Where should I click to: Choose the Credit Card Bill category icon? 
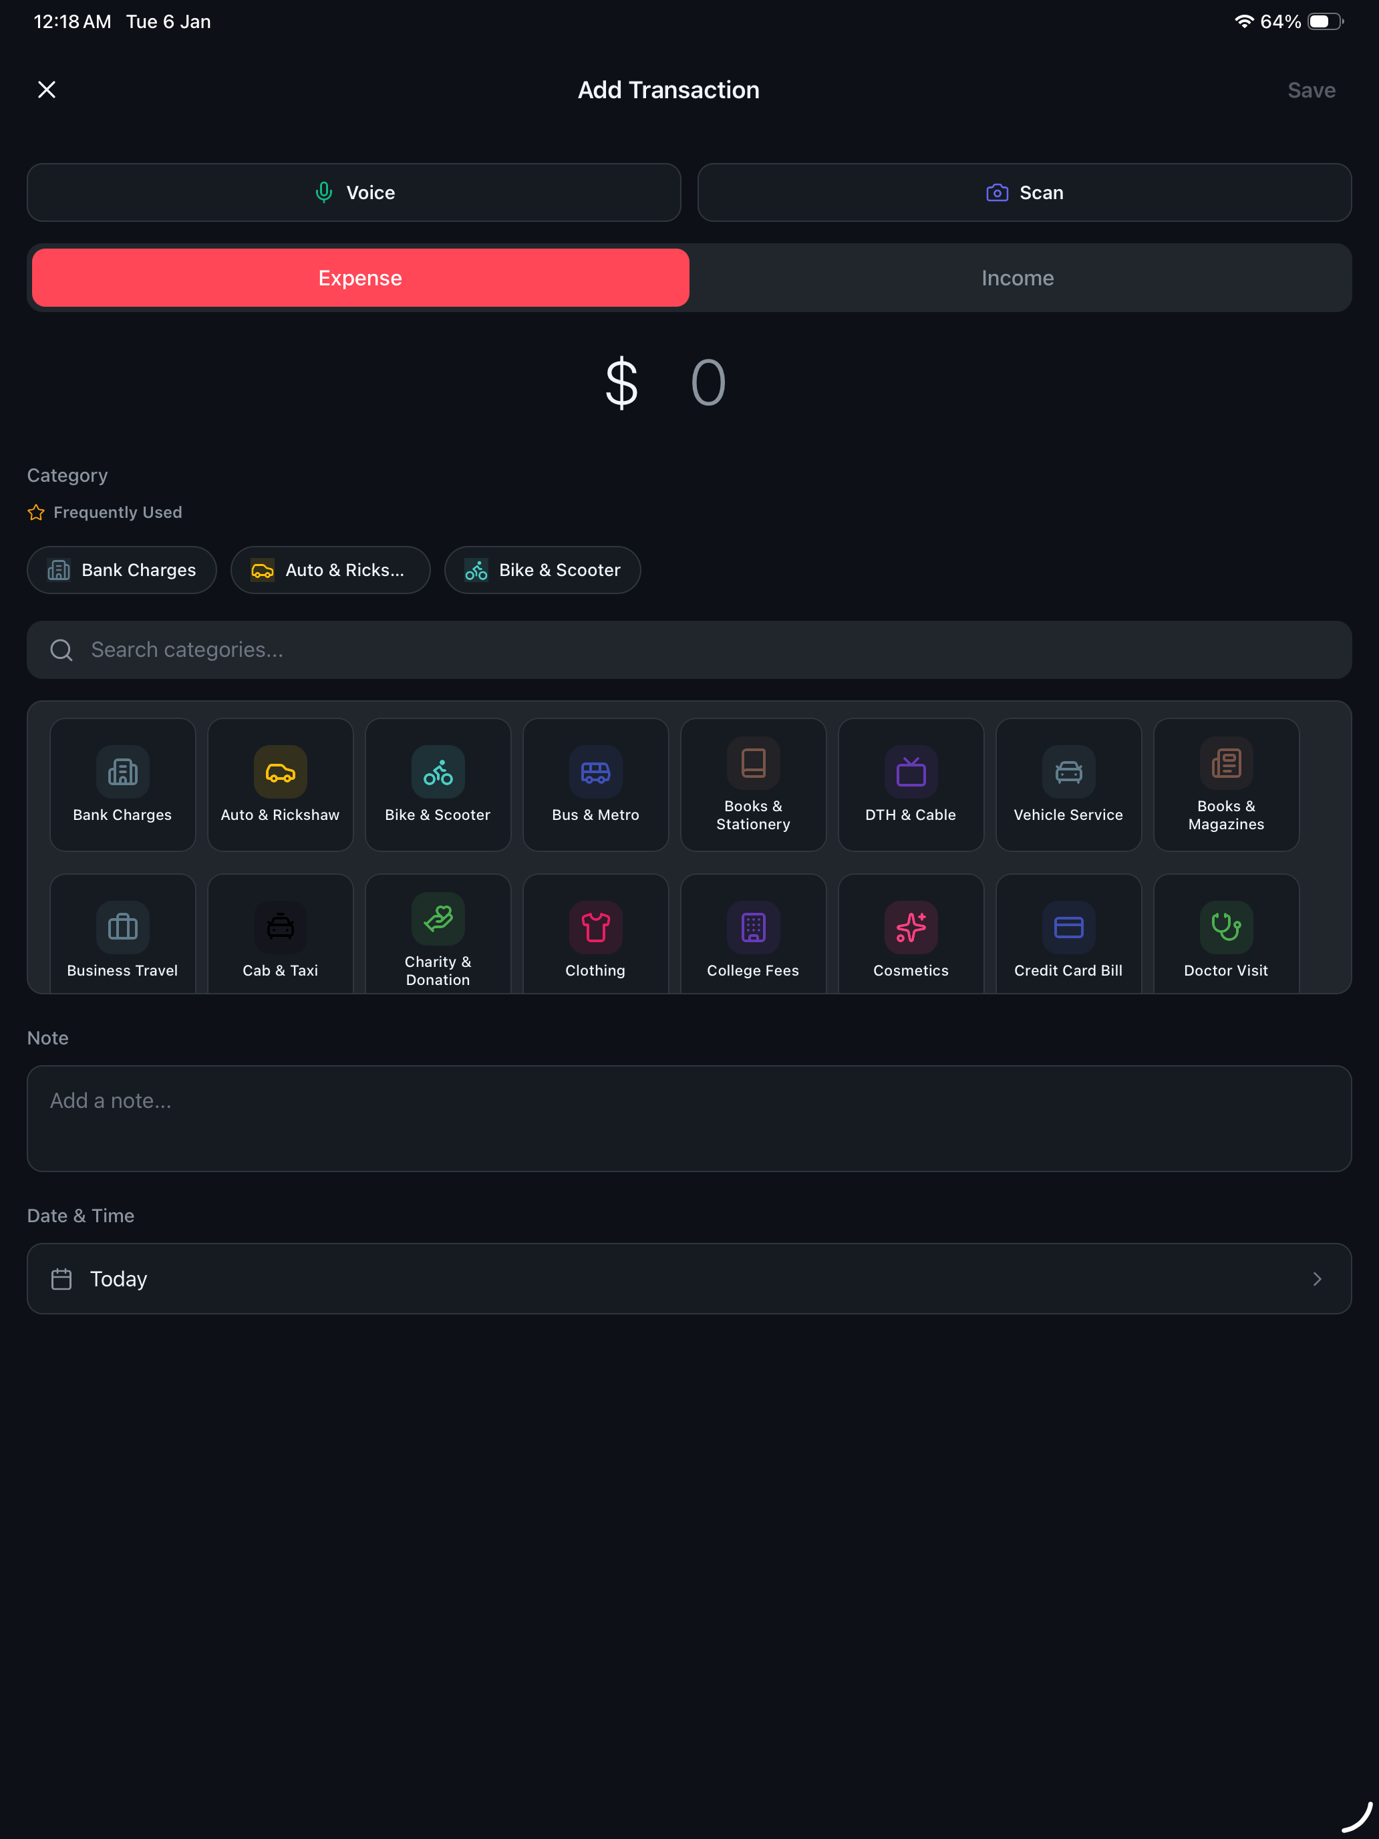[1068, 927]
